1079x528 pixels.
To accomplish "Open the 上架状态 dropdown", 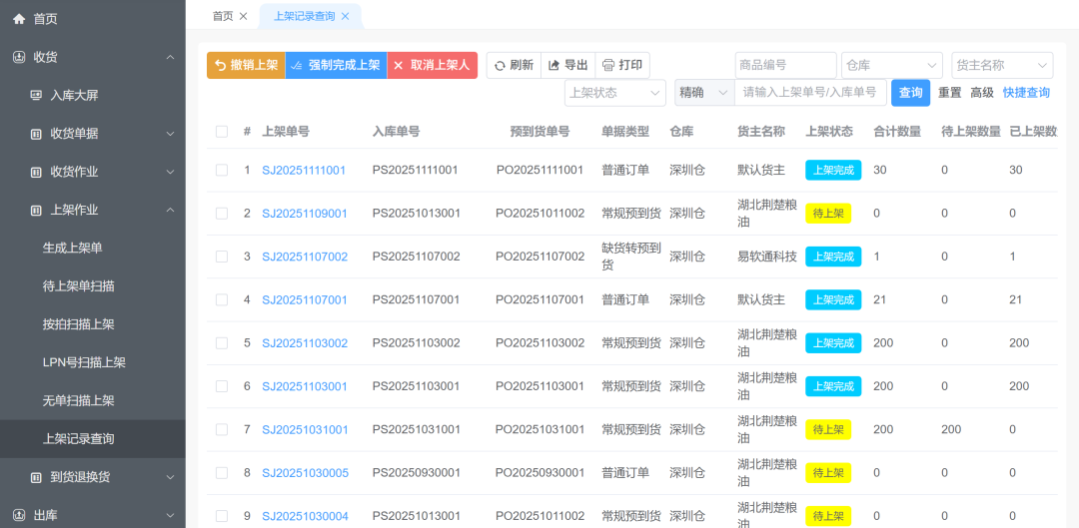I will coord(614,93).
